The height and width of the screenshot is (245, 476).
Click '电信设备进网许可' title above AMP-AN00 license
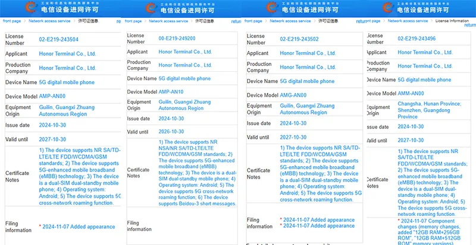pyautogui.click(x=70, y=9)
